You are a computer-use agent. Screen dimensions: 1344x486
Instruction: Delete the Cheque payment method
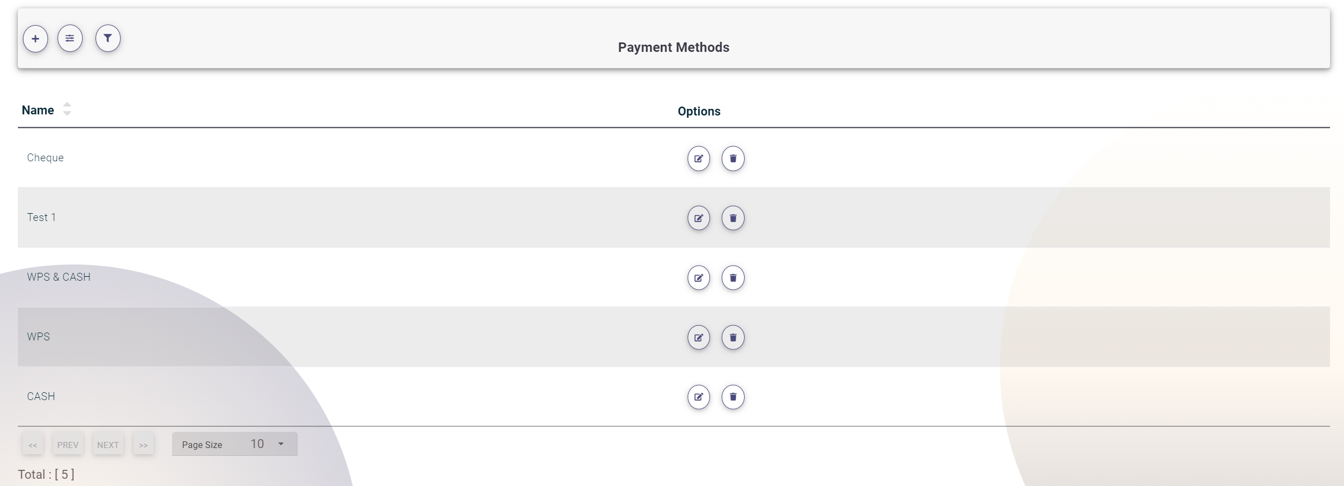[x=733, y=158]
